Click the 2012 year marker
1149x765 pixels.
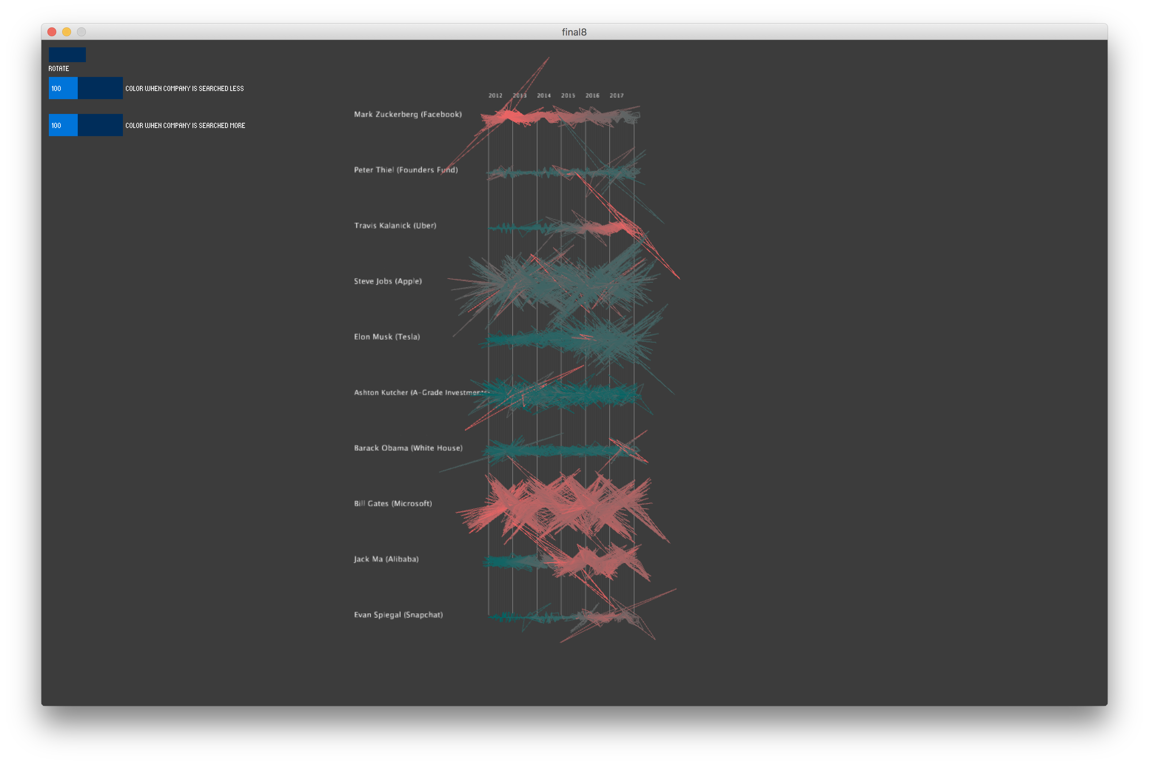tap(495, 95)
